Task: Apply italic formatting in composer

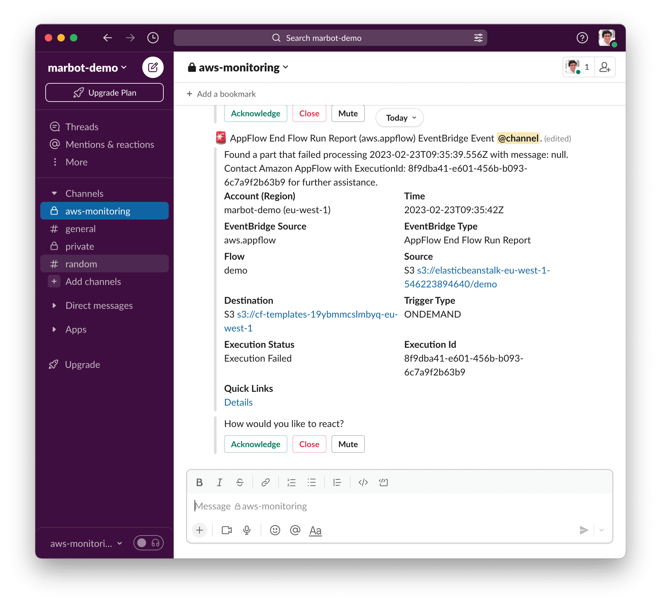Action: coord(219,482)
